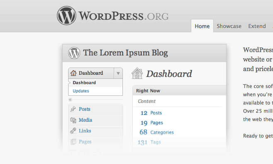Click the title The Lorem Ipsum Blog

[125, 53]
